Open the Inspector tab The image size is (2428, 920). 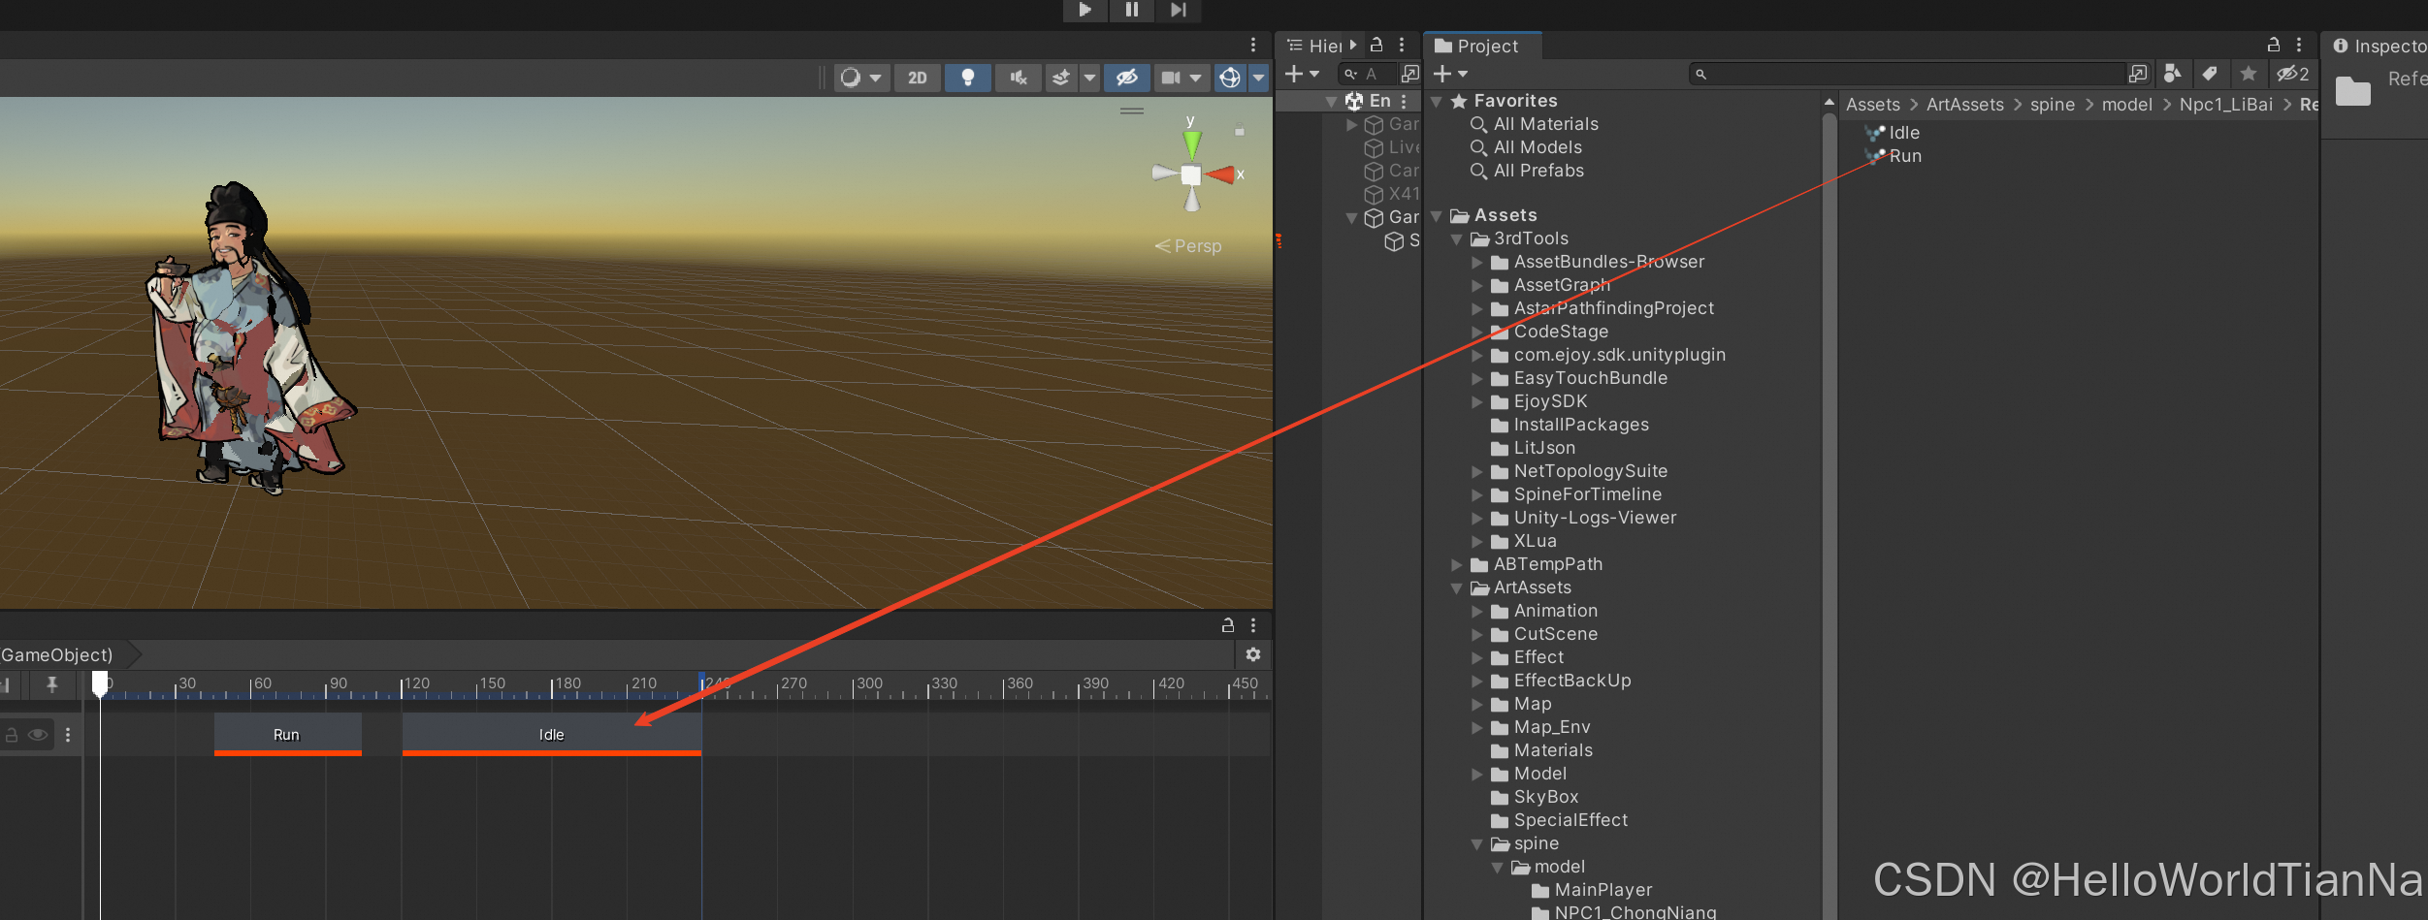click(2384, 46)
